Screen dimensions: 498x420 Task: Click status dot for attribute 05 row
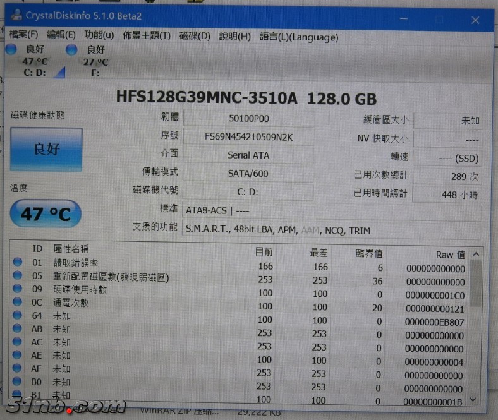pos(17,275)
